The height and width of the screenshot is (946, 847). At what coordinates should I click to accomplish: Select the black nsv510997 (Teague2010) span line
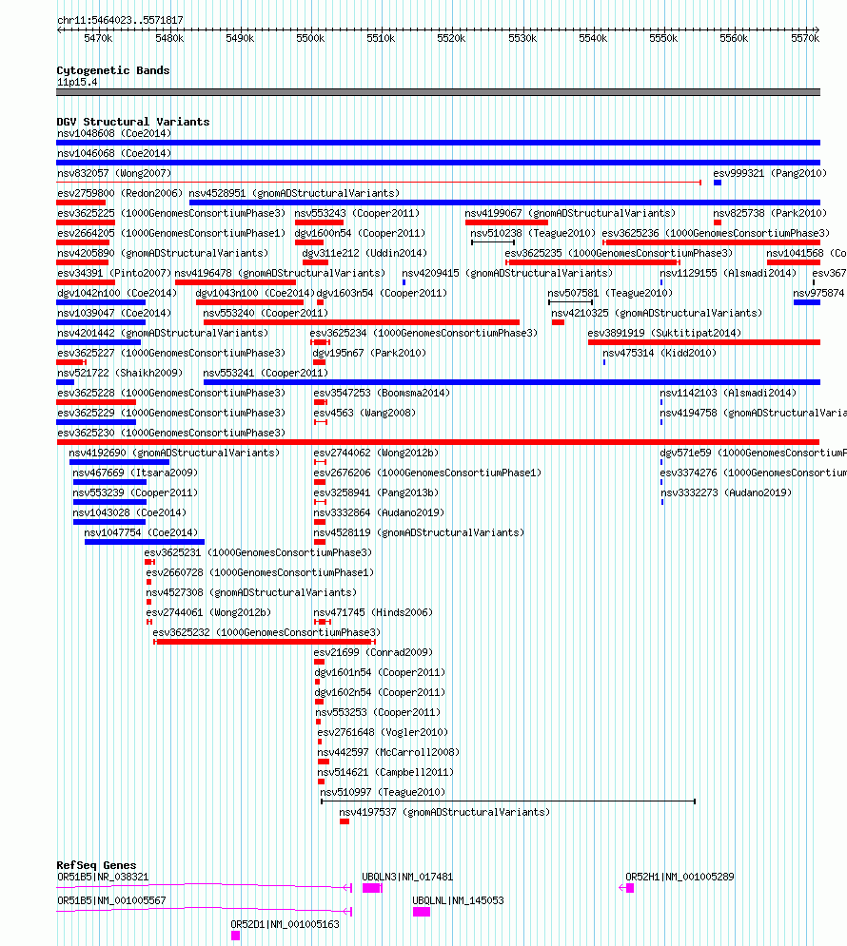click(x=507, y=801)
